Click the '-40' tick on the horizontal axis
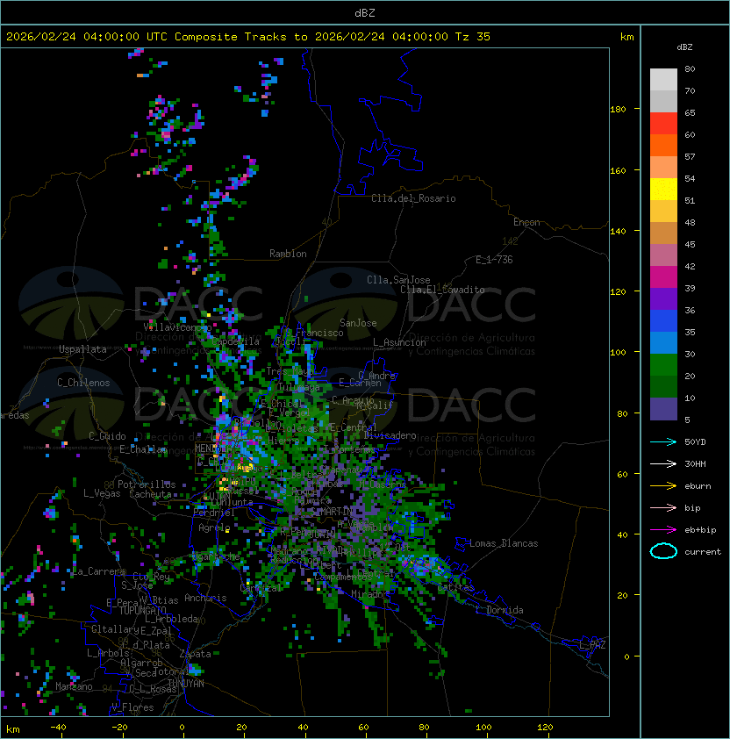The width and height of the screenshot is (730, 739). (x=58, y=728)
